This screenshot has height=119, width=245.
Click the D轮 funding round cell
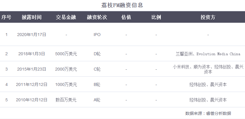(97, 54)
